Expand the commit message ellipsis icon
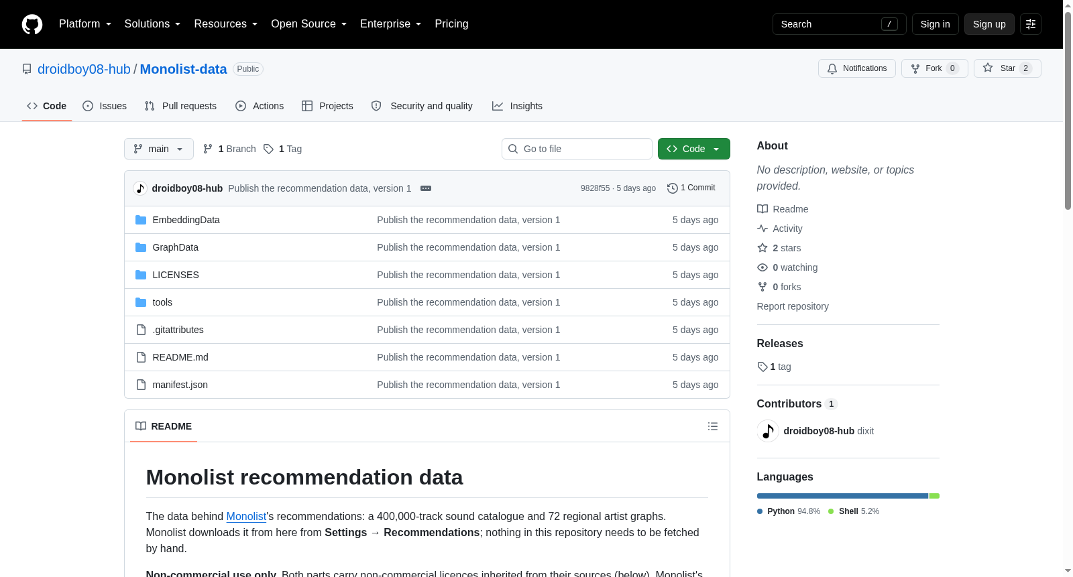1073x577 pixels. (426, 188)
